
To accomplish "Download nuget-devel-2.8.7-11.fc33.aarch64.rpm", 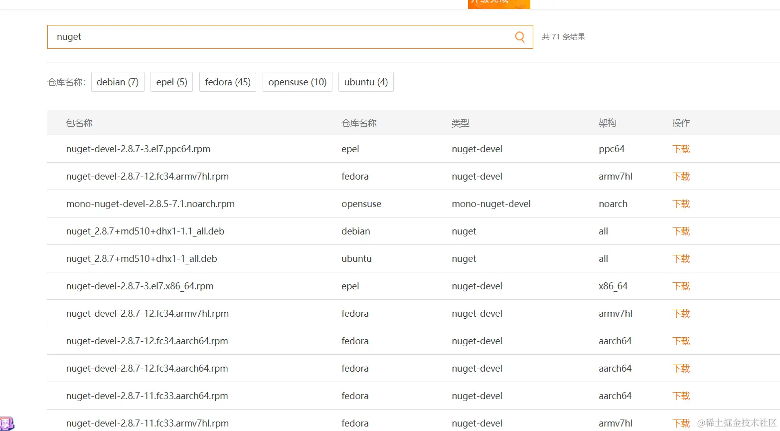I will point(681,396).
